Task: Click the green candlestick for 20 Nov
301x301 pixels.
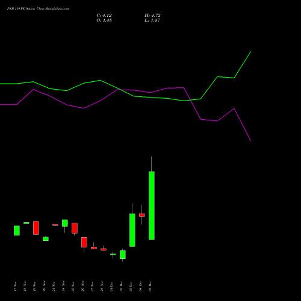Action: coord(46,238)
